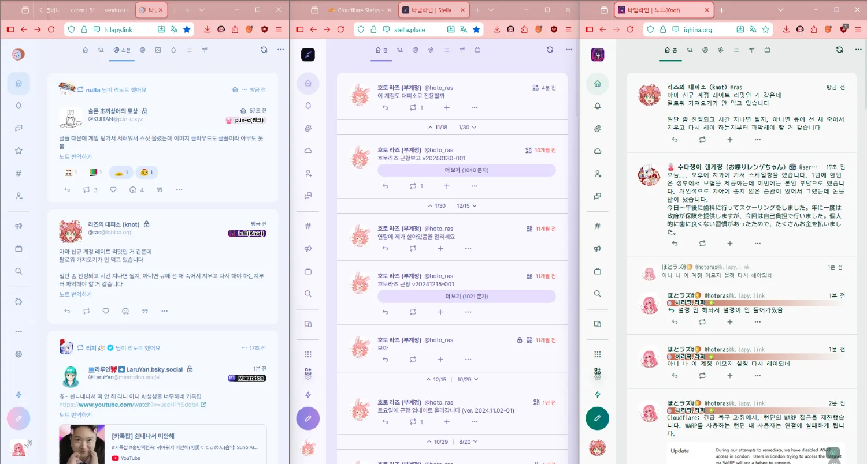Open the Drive cloud icon in the iqhina.org sidebar

point(597,151)
